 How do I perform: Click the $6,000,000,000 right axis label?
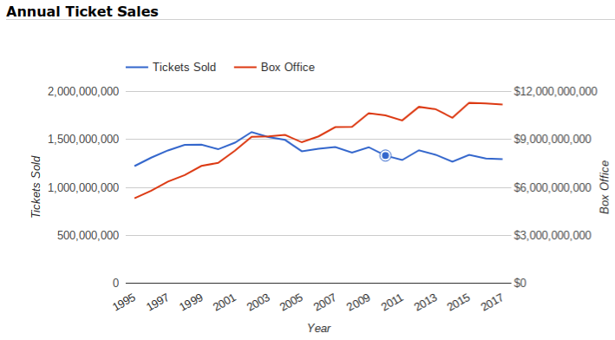coord(553,187)
